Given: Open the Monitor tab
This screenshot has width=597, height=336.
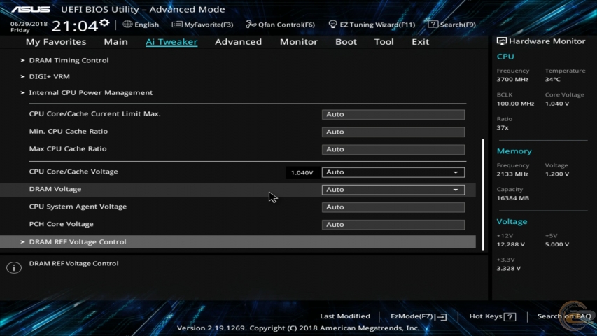Looking at the screenshot, I should (298, 42).
